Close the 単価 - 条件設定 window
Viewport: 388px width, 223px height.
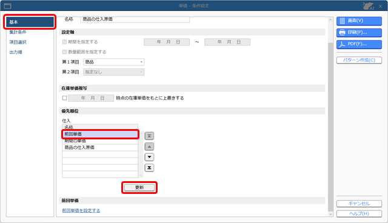click(381, 6)
